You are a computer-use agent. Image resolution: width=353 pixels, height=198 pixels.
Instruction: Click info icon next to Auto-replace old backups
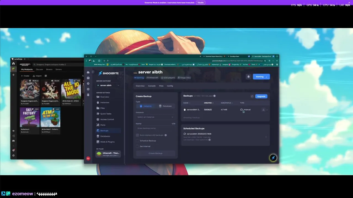[x=165, y=135]
